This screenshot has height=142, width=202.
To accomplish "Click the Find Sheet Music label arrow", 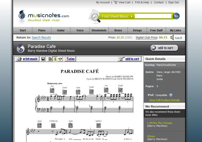I will pos(132,17).
